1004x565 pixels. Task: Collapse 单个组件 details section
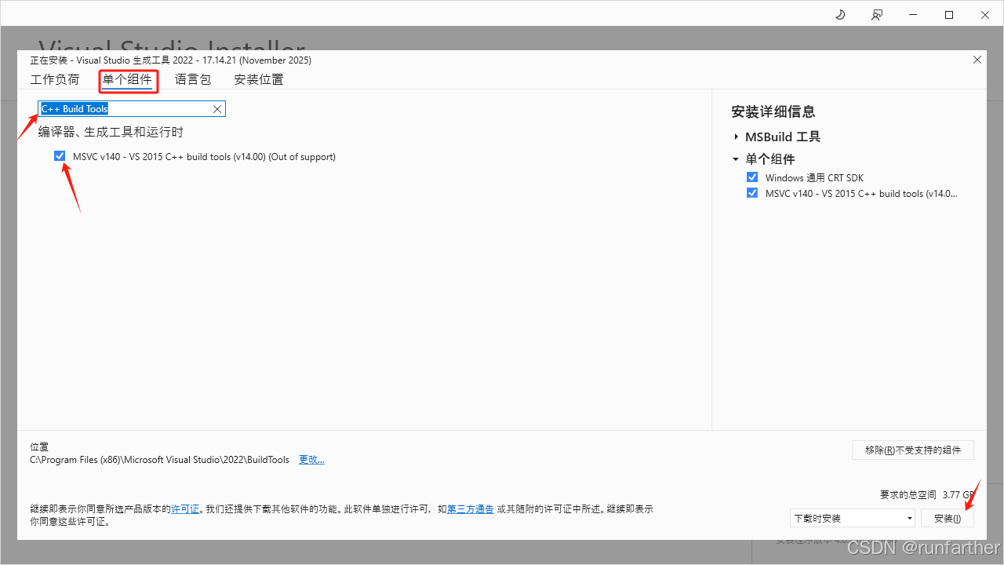coord(736,159)
